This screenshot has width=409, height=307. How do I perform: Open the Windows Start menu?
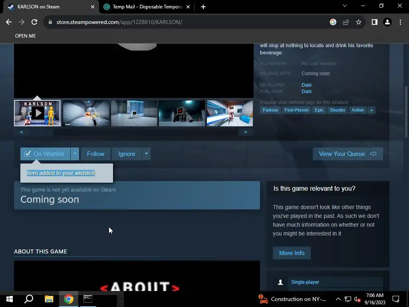10,299
